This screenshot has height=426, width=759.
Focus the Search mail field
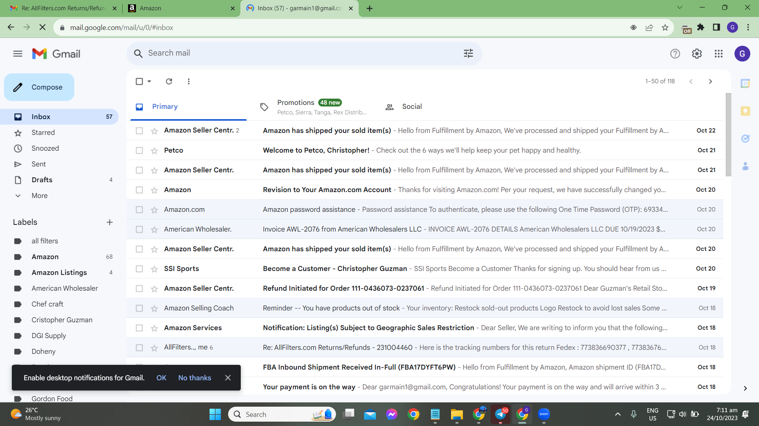[x=304, y=53]
